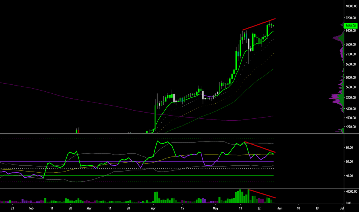
Task: Click the 4220.00 price axis label
Action: pyautogui.click(x=351, y=126)
